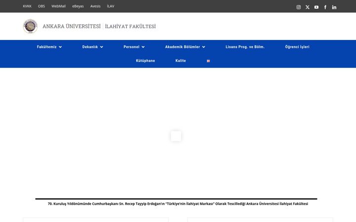The height and width of the screenshot is (222, 356).
Task: Open the Facebook social icon
Action: click(325, 7)
